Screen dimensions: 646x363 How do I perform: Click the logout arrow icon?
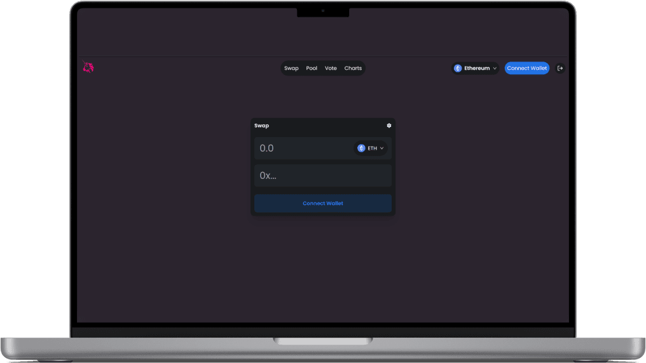[x=560, y=69]
